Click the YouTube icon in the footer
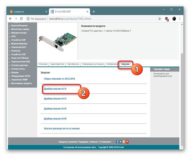 (x=127, y=142)
